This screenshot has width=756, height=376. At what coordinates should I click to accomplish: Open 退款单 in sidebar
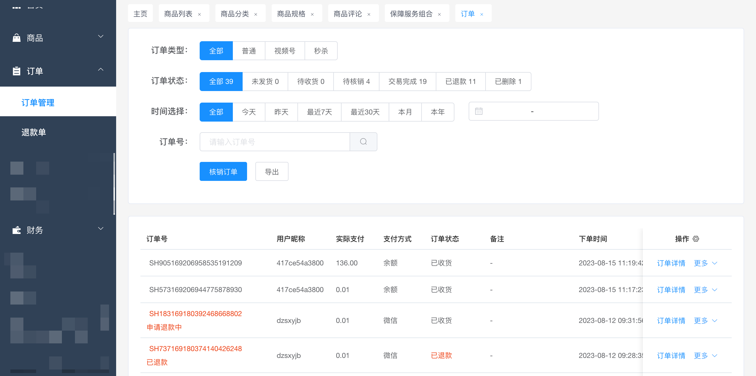pos(58,132)
